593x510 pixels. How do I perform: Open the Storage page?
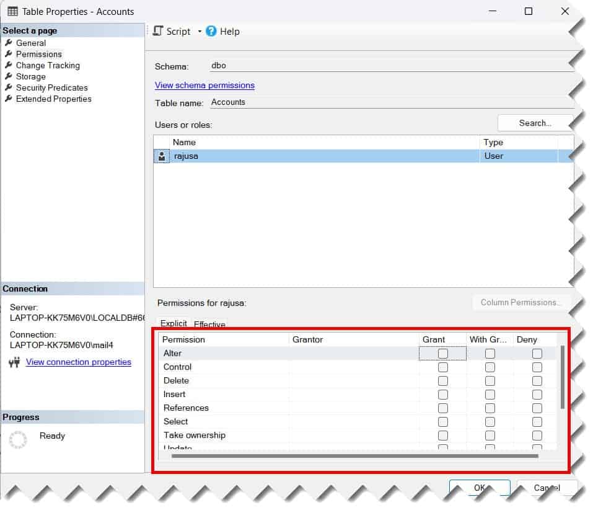tap(10, 76)
